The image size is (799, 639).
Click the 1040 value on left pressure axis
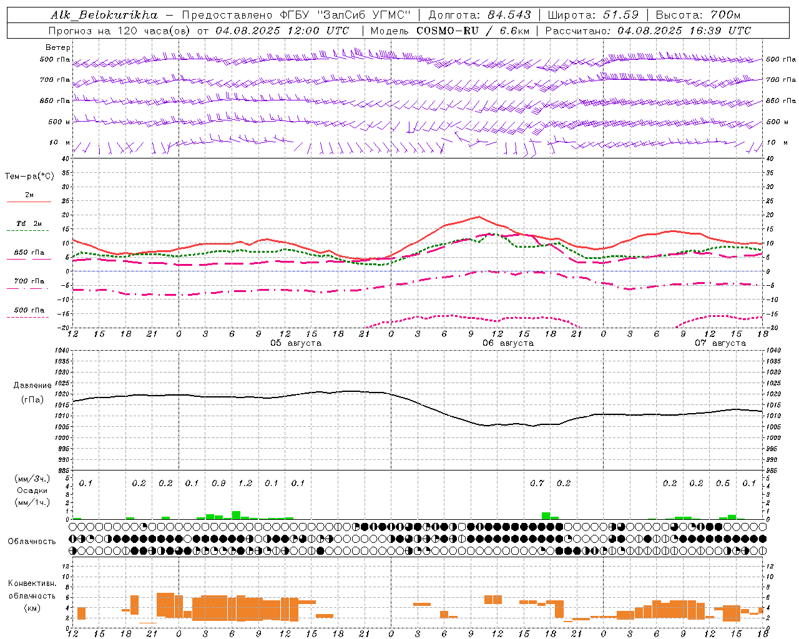(62, 351)
